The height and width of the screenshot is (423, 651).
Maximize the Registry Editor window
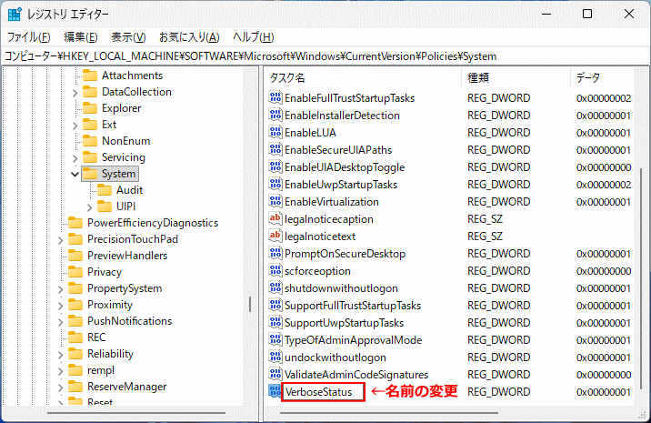click(587, 14)
